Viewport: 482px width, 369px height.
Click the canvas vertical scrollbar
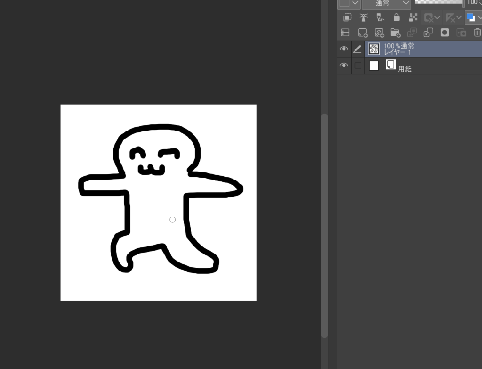[x=324, y=226]
